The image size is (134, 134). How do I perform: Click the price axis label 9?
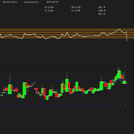pos(125,66)
